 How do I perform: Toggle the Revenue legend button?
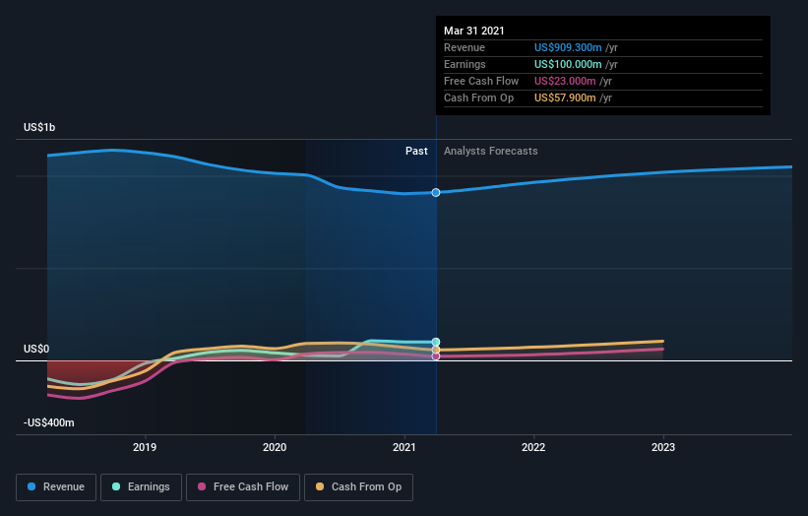[x=56, y=487]
